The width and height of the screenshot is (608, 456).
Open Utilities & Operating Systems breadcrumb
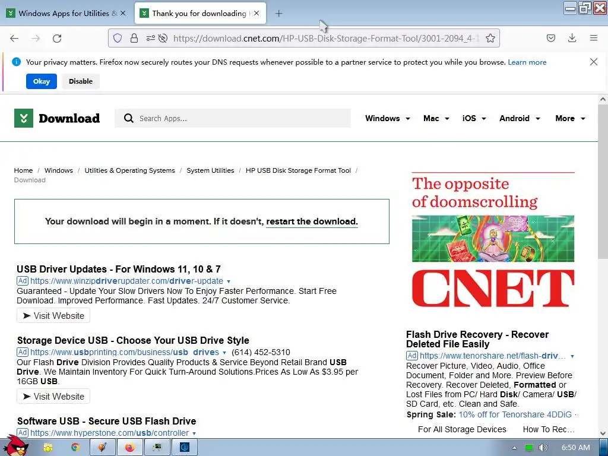coord(129,170)
